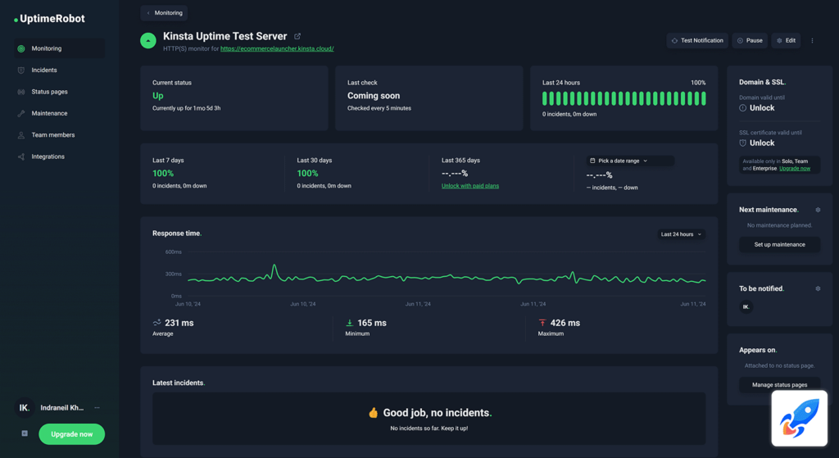839x458 pixels.
Task: Open the three-dot more options menu
Action: 812,41
